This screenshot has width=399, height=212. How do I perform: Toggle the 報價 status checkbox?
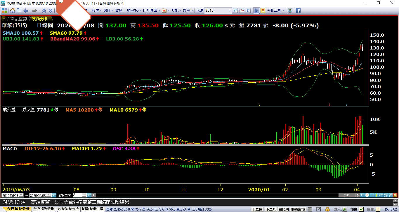pyautogui.click(x=361, y=209)
